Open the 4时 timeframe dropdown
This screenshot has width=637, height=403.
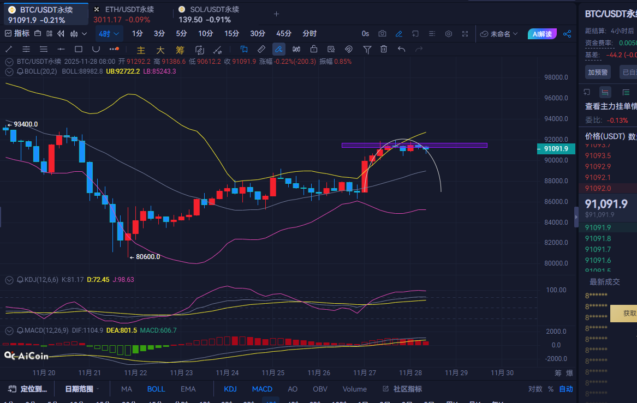click(109, 34)
